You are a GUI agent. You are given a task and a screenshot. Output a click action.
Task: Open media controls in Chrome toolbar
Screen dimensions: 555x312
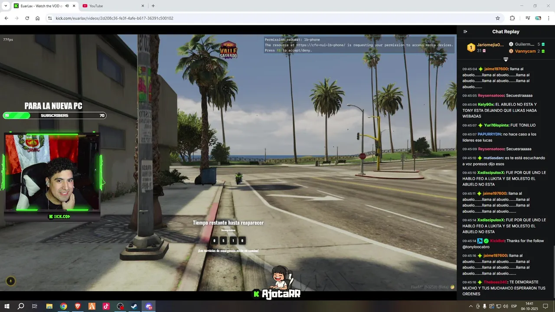(x=528, y=18)
